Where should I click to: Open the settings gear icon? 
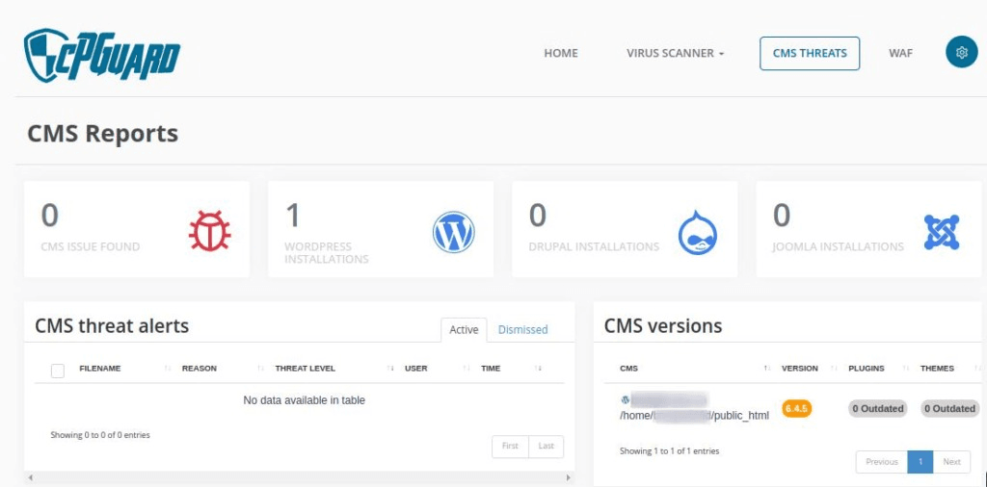tap(961, 53)
